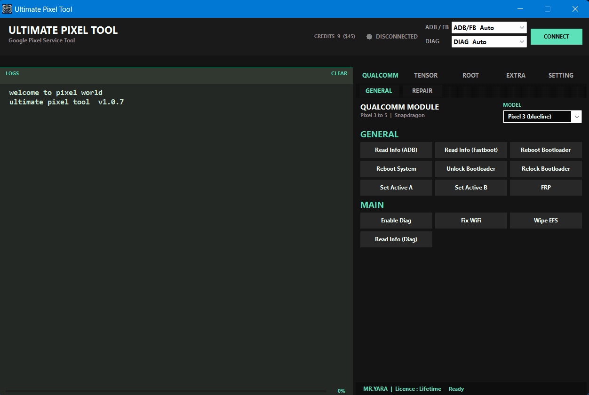Clear the logs panel

pyautogui.click(x=339, y=73)
